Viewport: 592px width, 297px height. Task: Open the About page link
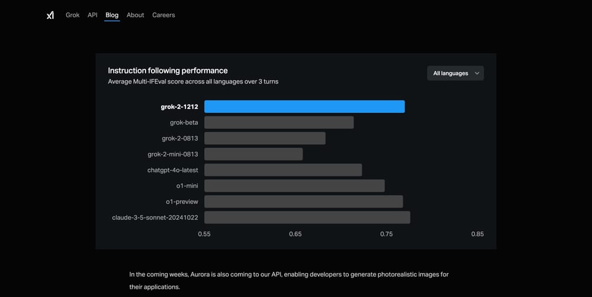(135, 15)
